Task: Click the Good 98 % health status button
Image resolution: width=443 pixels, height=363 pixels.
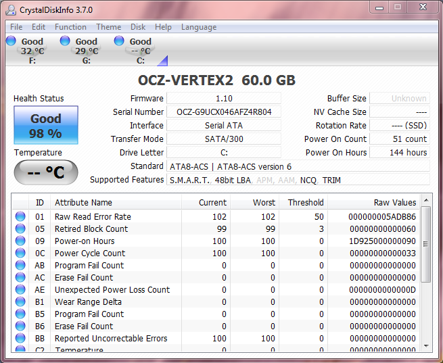Action: pyautogui.click(x=46, y=125)
